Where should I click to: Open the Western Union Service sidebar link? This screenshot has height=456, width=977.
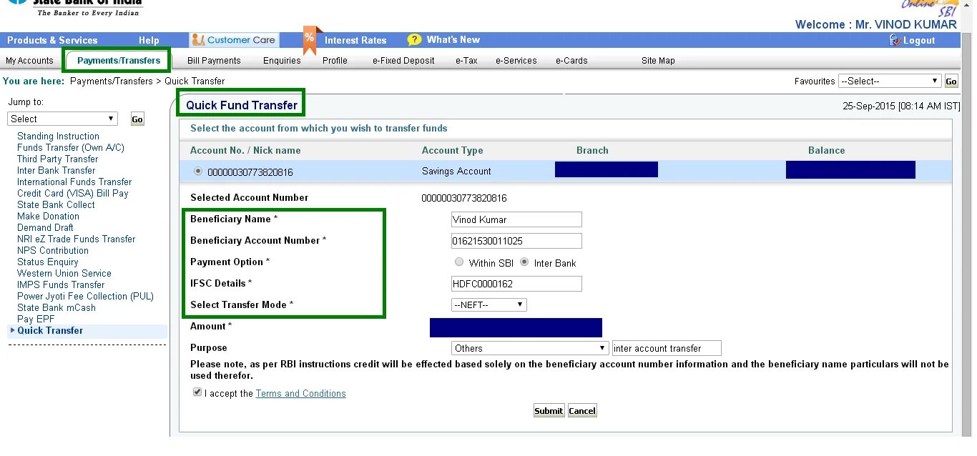tap(64, 273)
